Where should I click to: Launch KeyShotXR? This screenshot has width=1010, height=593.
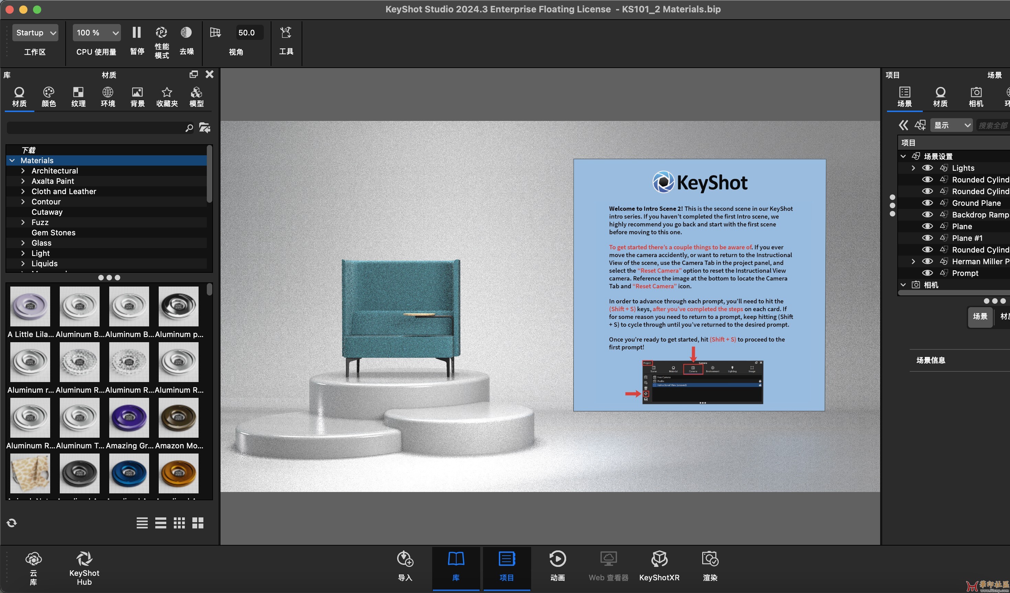click(659, 566)
